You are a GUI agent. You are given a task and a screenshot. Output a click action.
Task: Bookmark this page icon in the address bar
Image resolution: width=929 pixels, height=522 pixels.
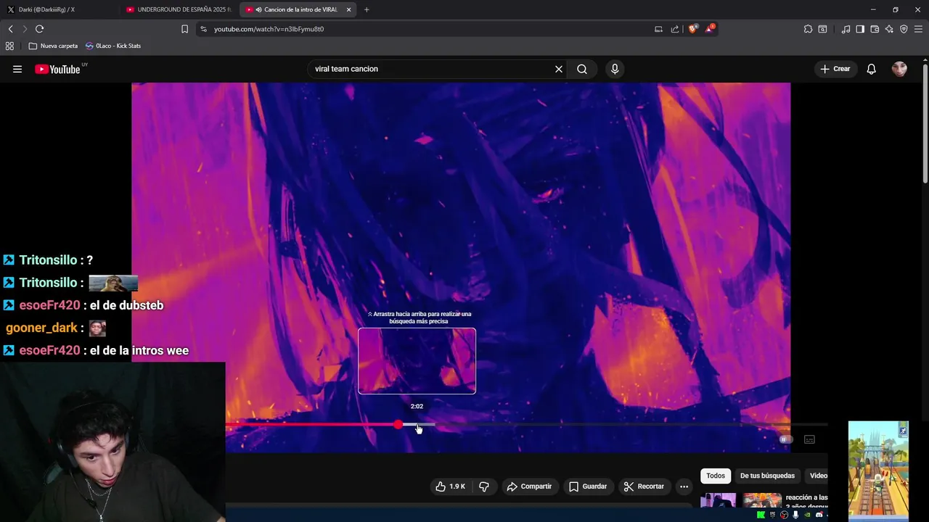[x=184, y=29]
